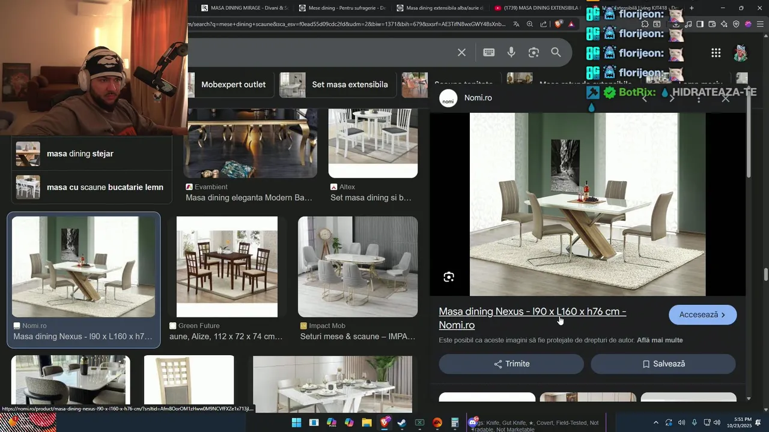Open the Google apps grid
The height and width of the screenshot is (432, 769).
tap(716, 53)
